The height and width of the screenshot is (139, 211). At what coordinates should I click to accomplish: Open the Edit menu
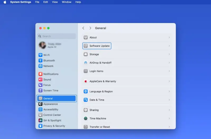coord(46,2)
